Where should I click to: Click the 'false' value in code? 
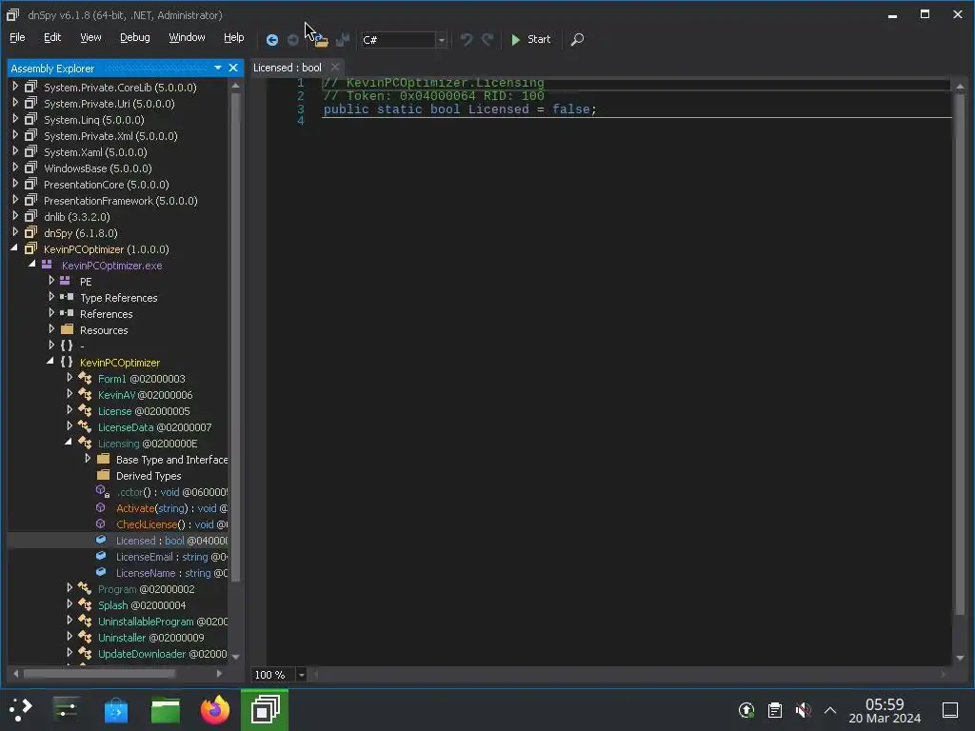(570, 109)
